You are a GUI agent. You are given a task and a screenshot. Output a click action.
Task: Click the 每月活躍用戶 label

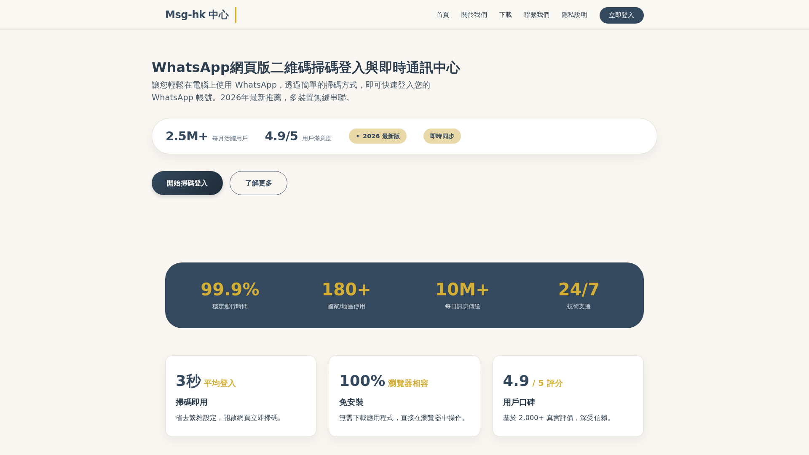[x=230, y=138]
